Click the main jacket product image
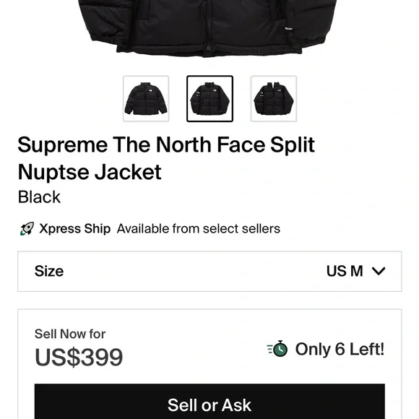Viewport: 419px width, 419px height. (209, 28)
